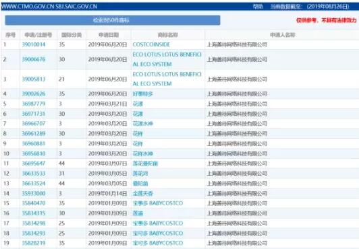Select the date 2019年03月21日

point(107,104)
